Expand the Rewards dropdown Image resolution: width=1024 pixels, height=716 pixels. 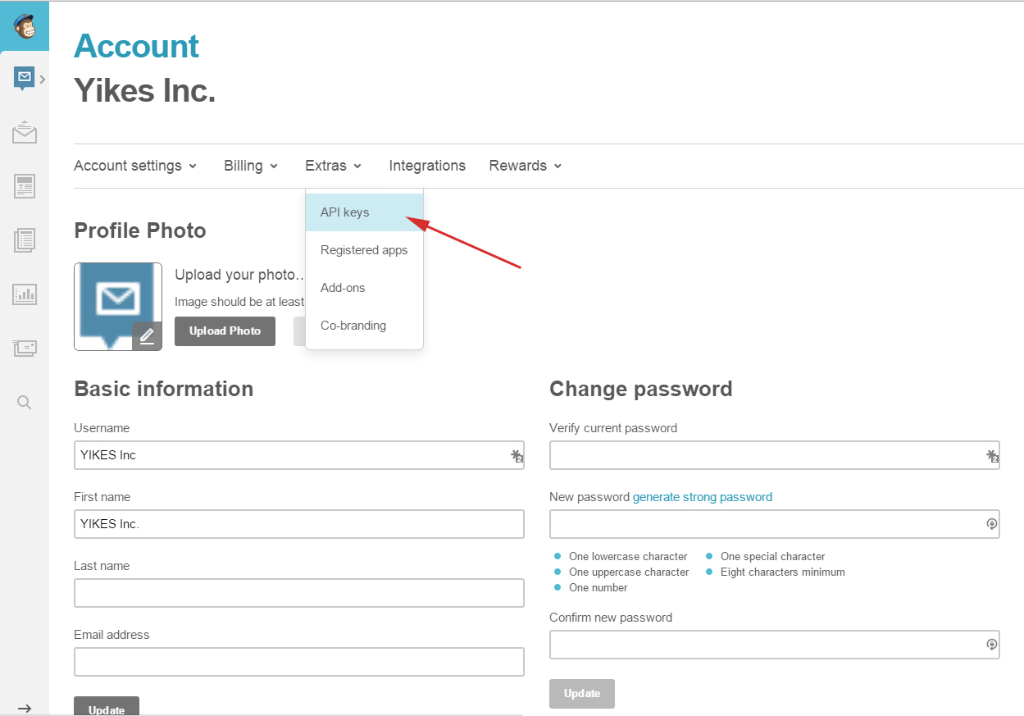(x=526, y=166)
